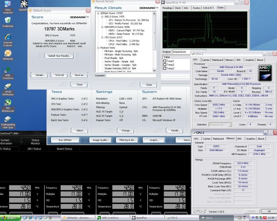The height and width of the screenshot is (221, 277).
Task: Collapse the Feature Tests tree node
Action: tap(98, 48)
